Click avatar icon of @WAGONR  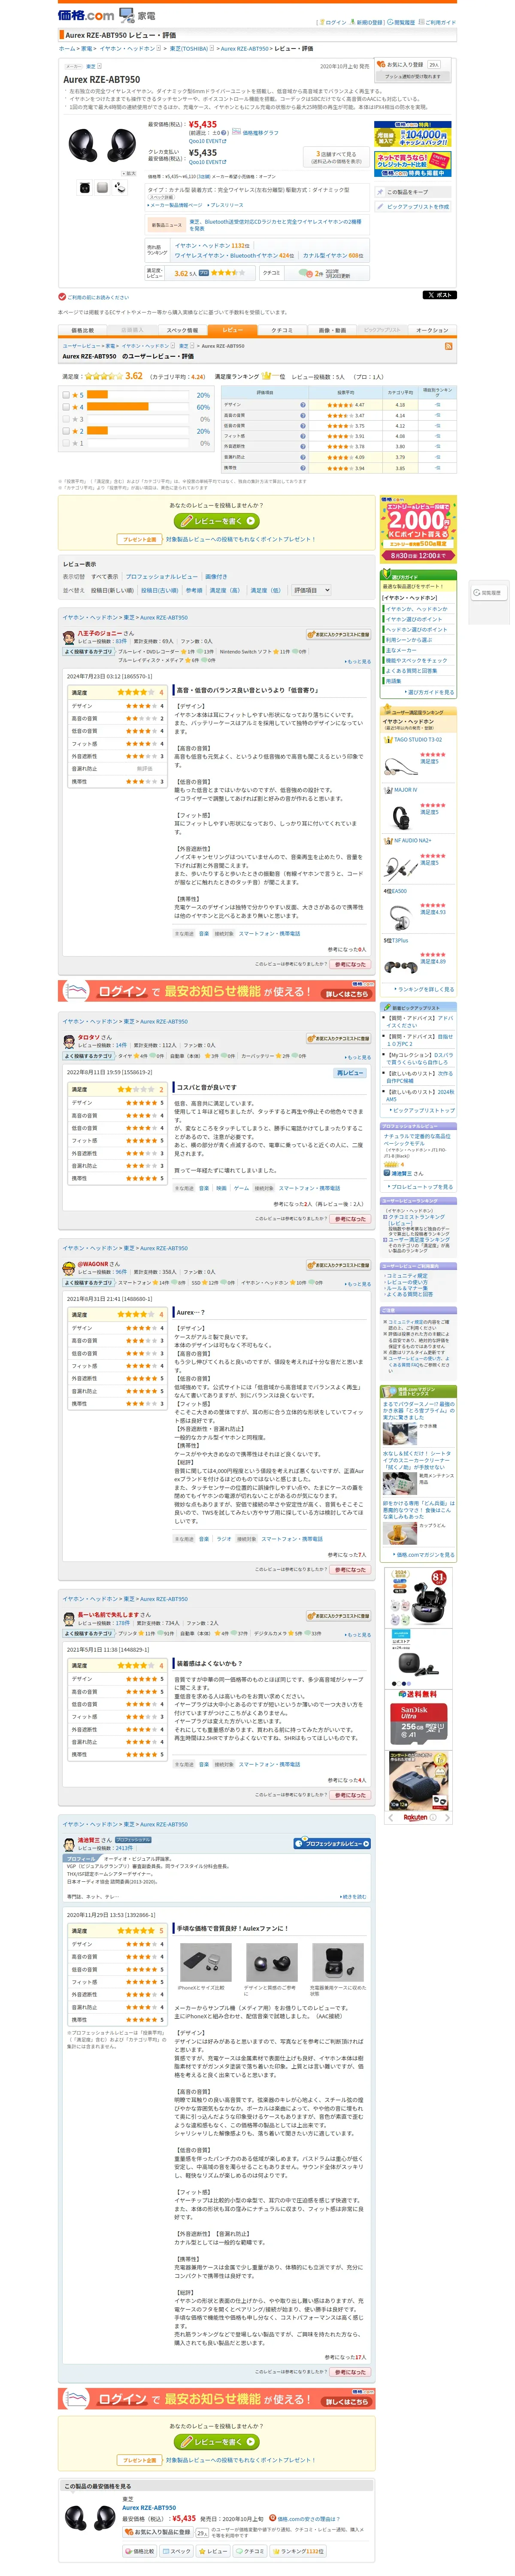(69, 1267)
